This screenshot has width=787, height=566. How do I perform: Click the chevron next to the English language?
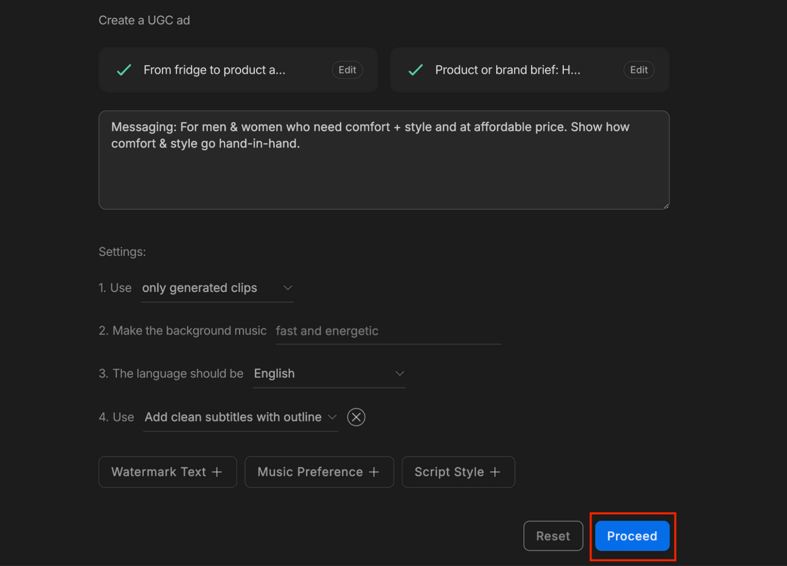coord(400,374)
